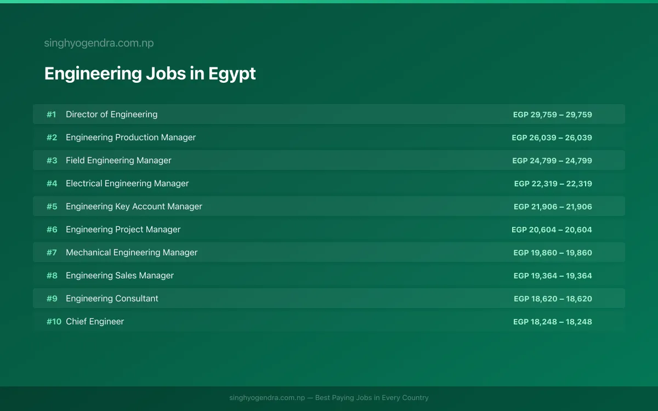Click footer 'Best Paying Jobs in Every Country'

coord(372,398)
